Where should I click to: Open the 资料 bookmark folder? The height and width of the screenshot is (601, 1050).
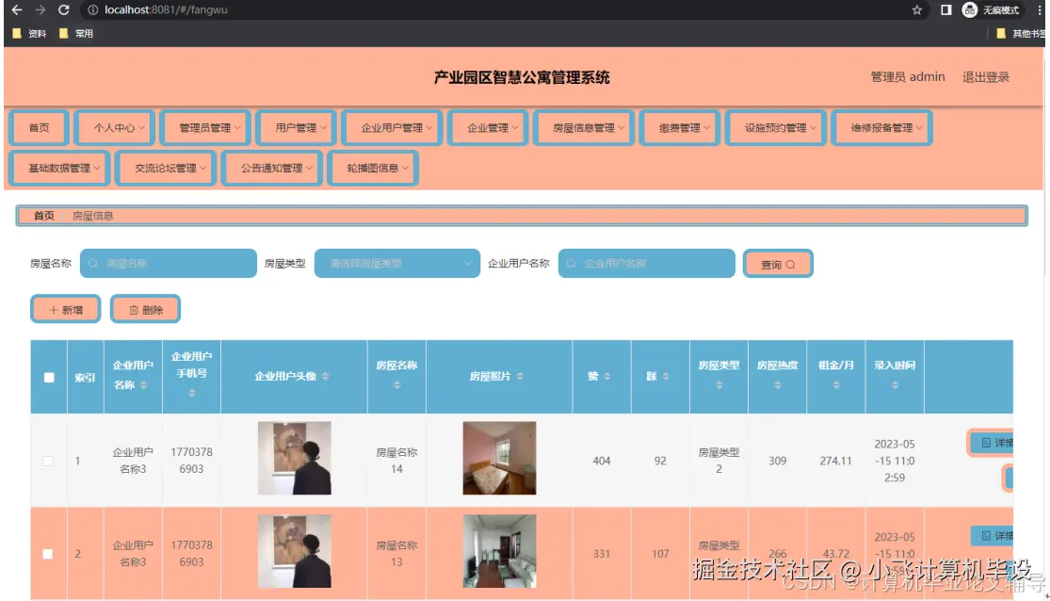pyautogui.click(x=29, y=34)
